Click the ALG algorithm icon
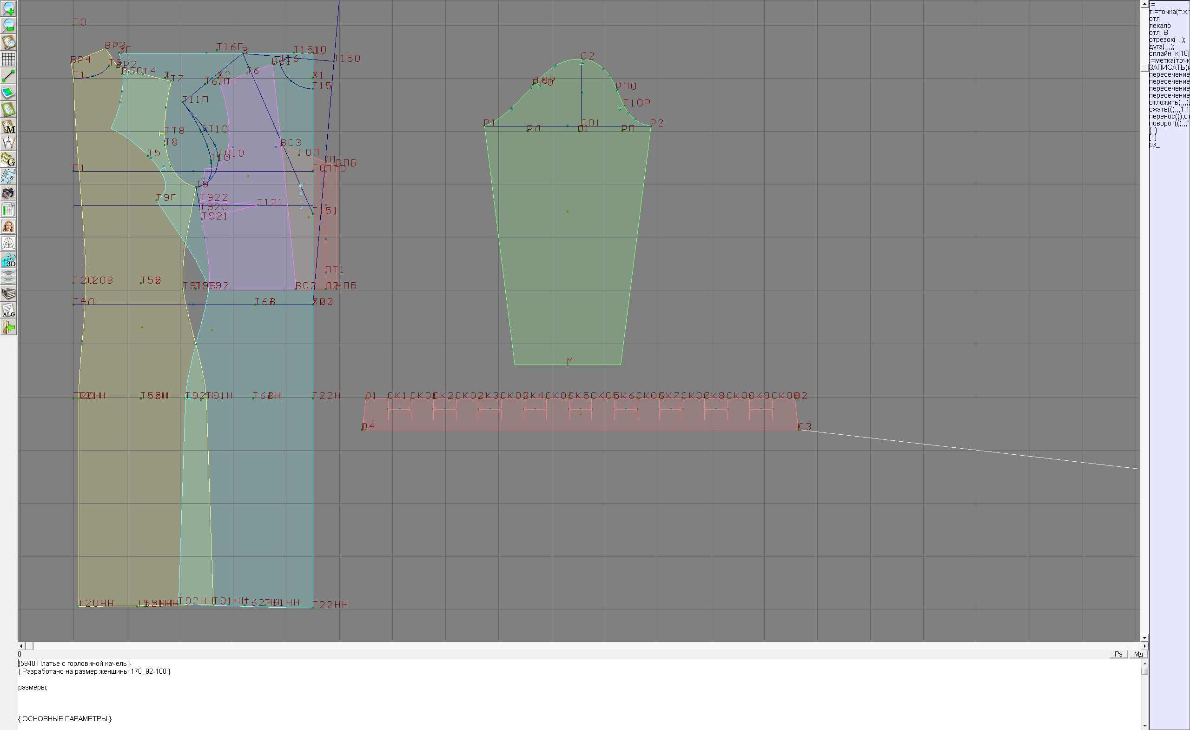Viewport: 1190px width, 730px height. pos(8,311)
